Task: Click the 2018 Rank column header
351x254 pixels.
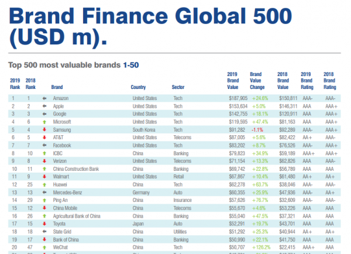Action: coord(30,84)
